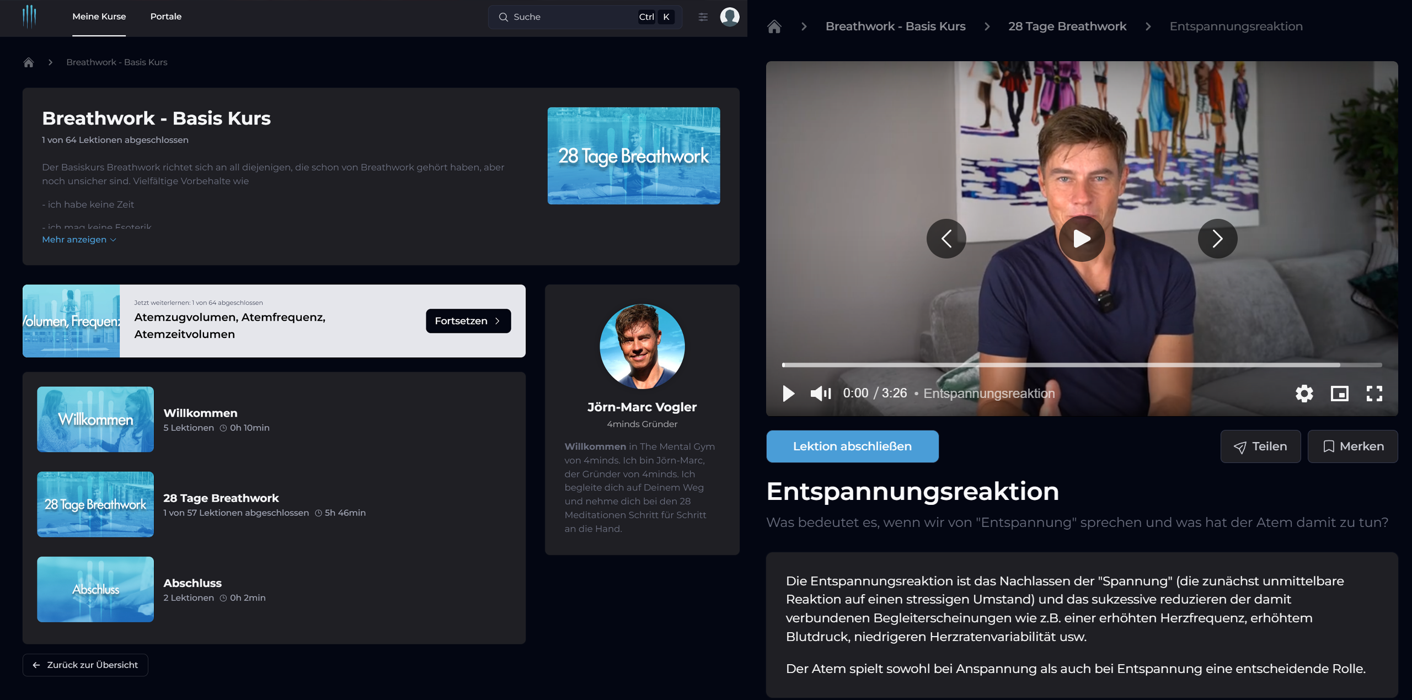1412x700 pixels.
Task: Click the play icon in the video control bar
Action: (x=789, y=394)
